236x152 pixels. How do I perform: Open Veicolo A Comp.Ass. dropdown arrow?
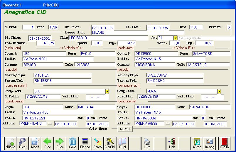tap(107, 91)
